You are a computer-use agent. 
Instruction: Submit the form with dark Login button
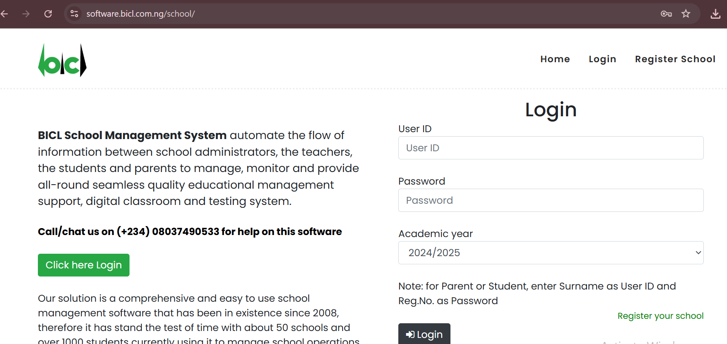[x=424, y=334]
